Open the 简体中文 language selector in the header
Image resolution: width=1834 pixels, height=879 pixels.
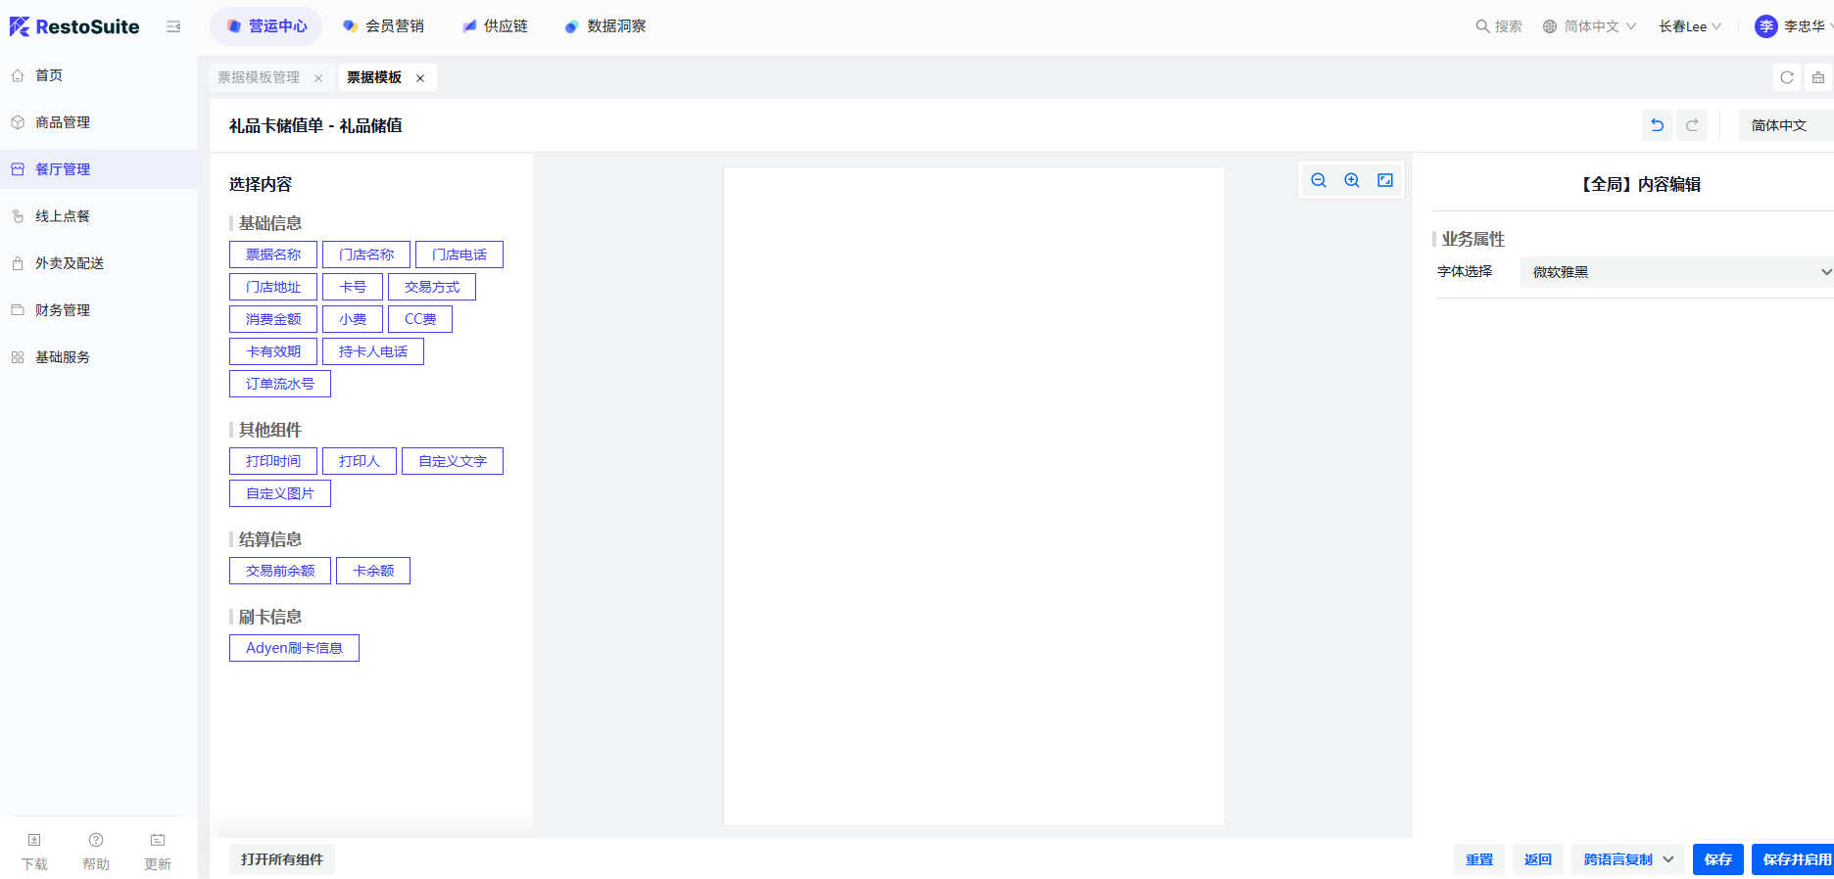click(x=1589, y=26)
